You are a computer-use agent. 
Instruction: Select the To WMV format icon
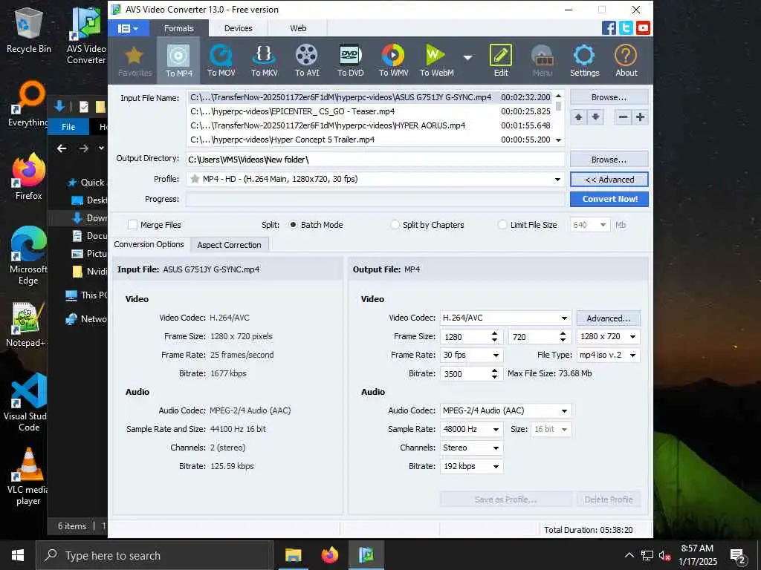point(393,61)
